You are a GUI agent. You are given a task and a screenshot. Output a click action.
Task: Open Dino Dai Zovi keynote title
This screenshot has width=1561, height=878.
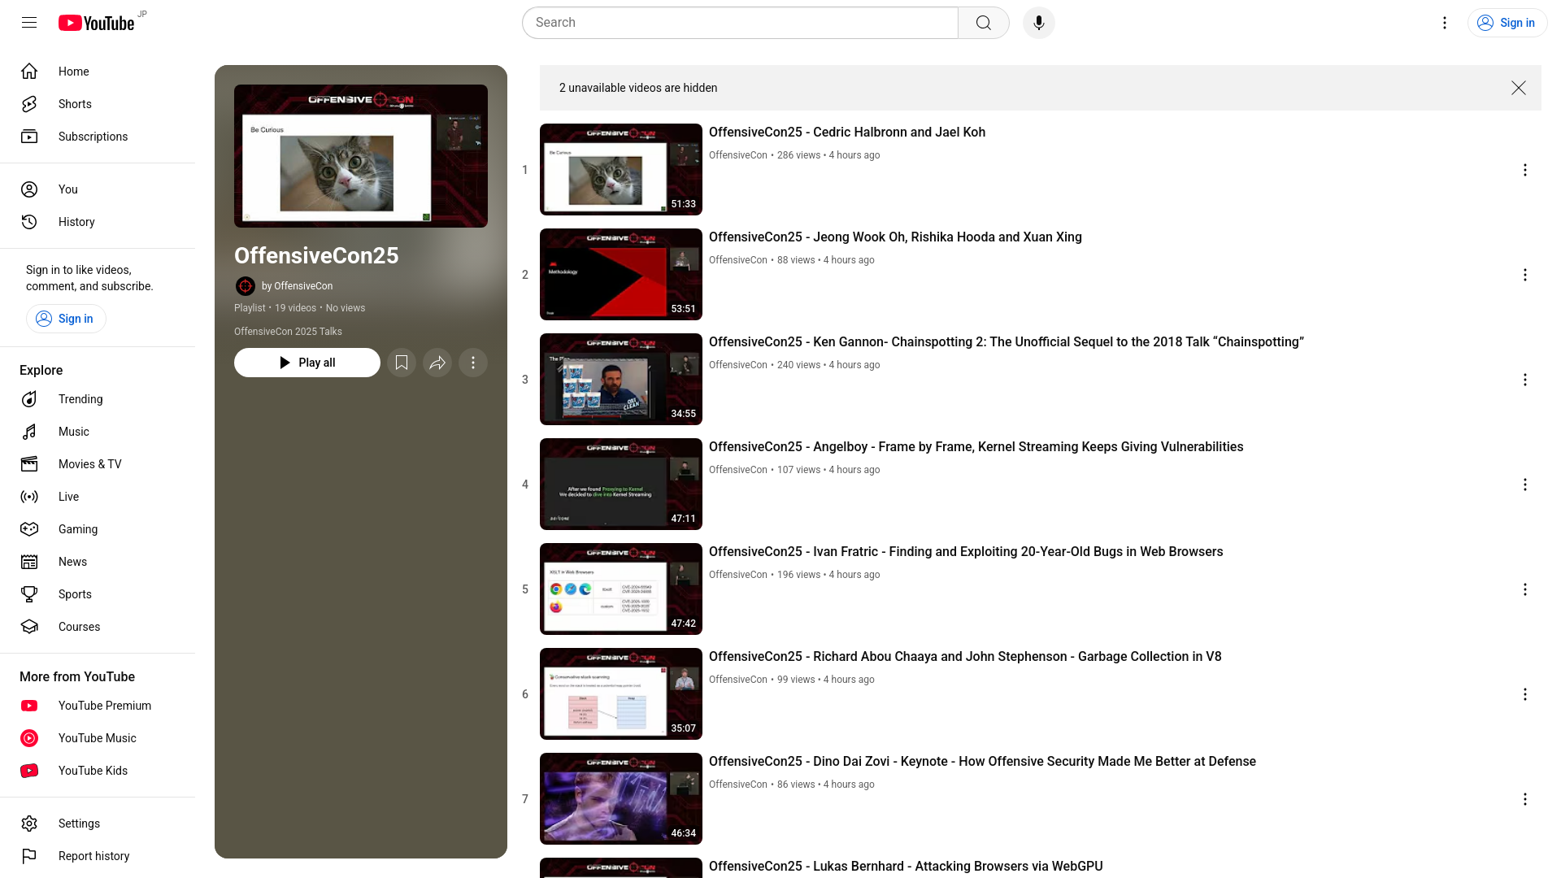pyautogui.click(x=982, y=761)
